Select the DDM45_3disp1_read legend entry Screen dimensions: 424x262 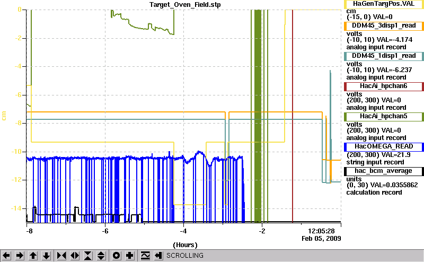click(x=384, y=26)
